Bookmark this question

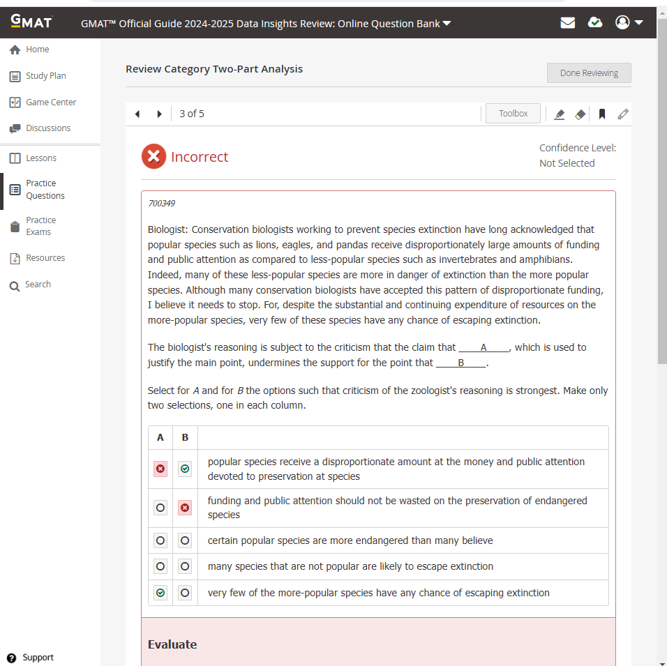pos(601,114)
